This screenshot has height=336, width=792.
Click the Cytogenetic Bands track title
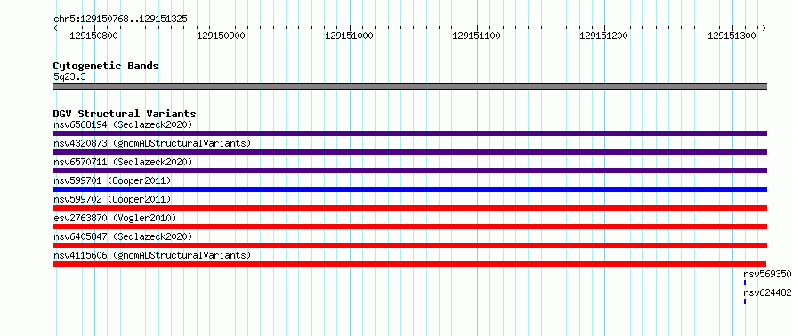coord(106,66)
